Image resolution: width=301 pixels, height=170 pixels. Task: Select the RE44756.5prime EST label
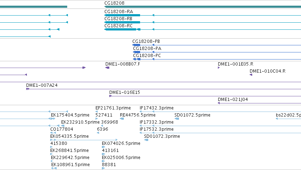(x=138, y=115)
